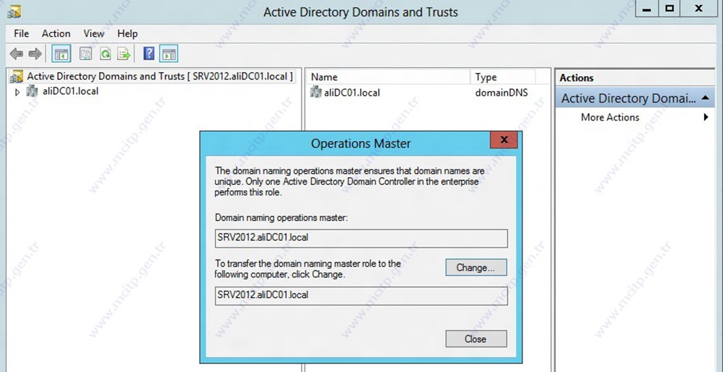Open the View menu
723x372 pixels.
pos(94,33)
